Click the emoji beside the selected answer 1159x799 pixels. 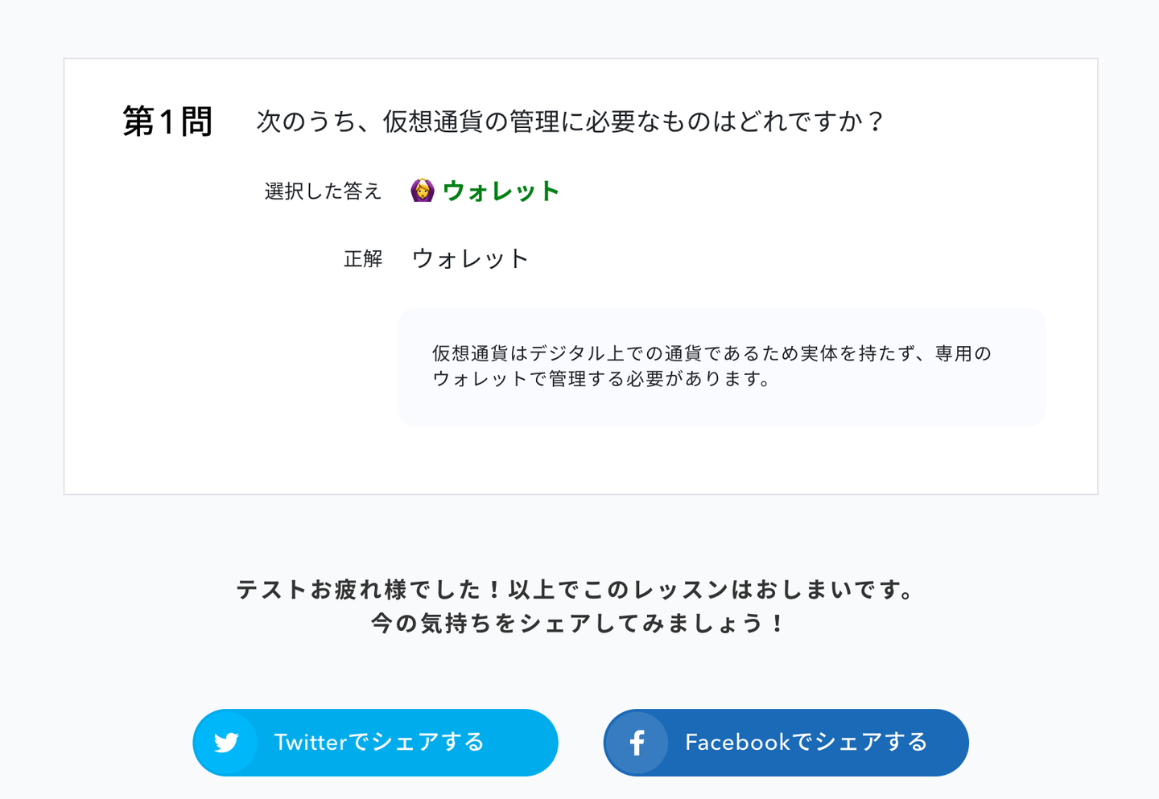tap(422, 191)
